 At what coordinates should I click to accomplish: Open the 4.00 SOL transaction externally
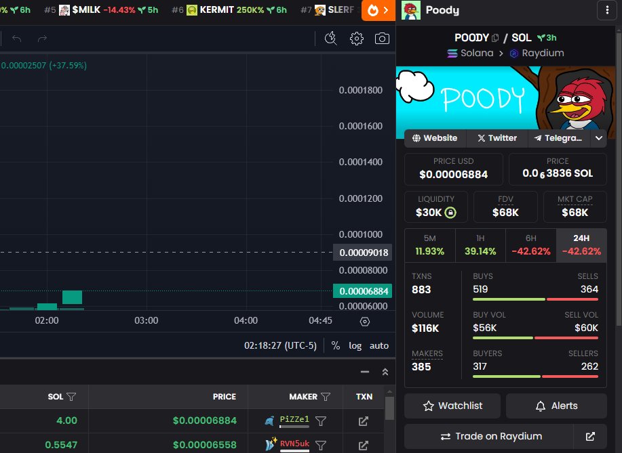tap(364, 421)
